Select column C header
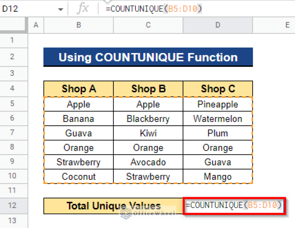 click(x=148, y=25)
